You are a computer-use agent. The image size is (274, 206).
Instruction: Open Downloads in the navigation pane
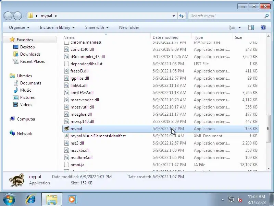tap(30, 54)
